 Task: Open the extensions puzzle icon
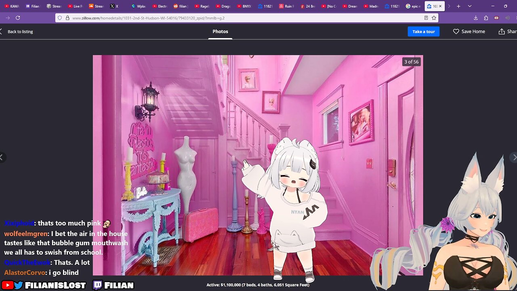pos(486,18)
